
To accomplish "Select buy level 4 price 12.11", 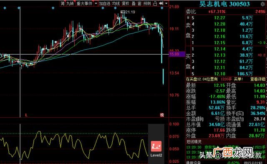I will click(x=220, y=68).
